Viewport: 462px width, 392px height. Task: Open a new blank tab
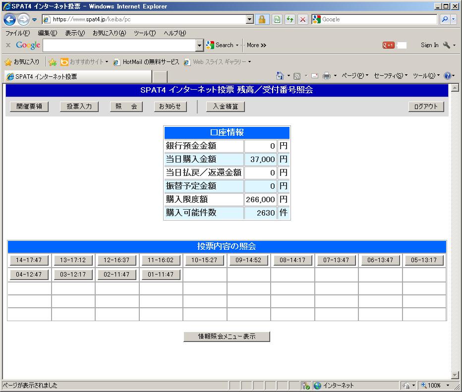(160, 77)
